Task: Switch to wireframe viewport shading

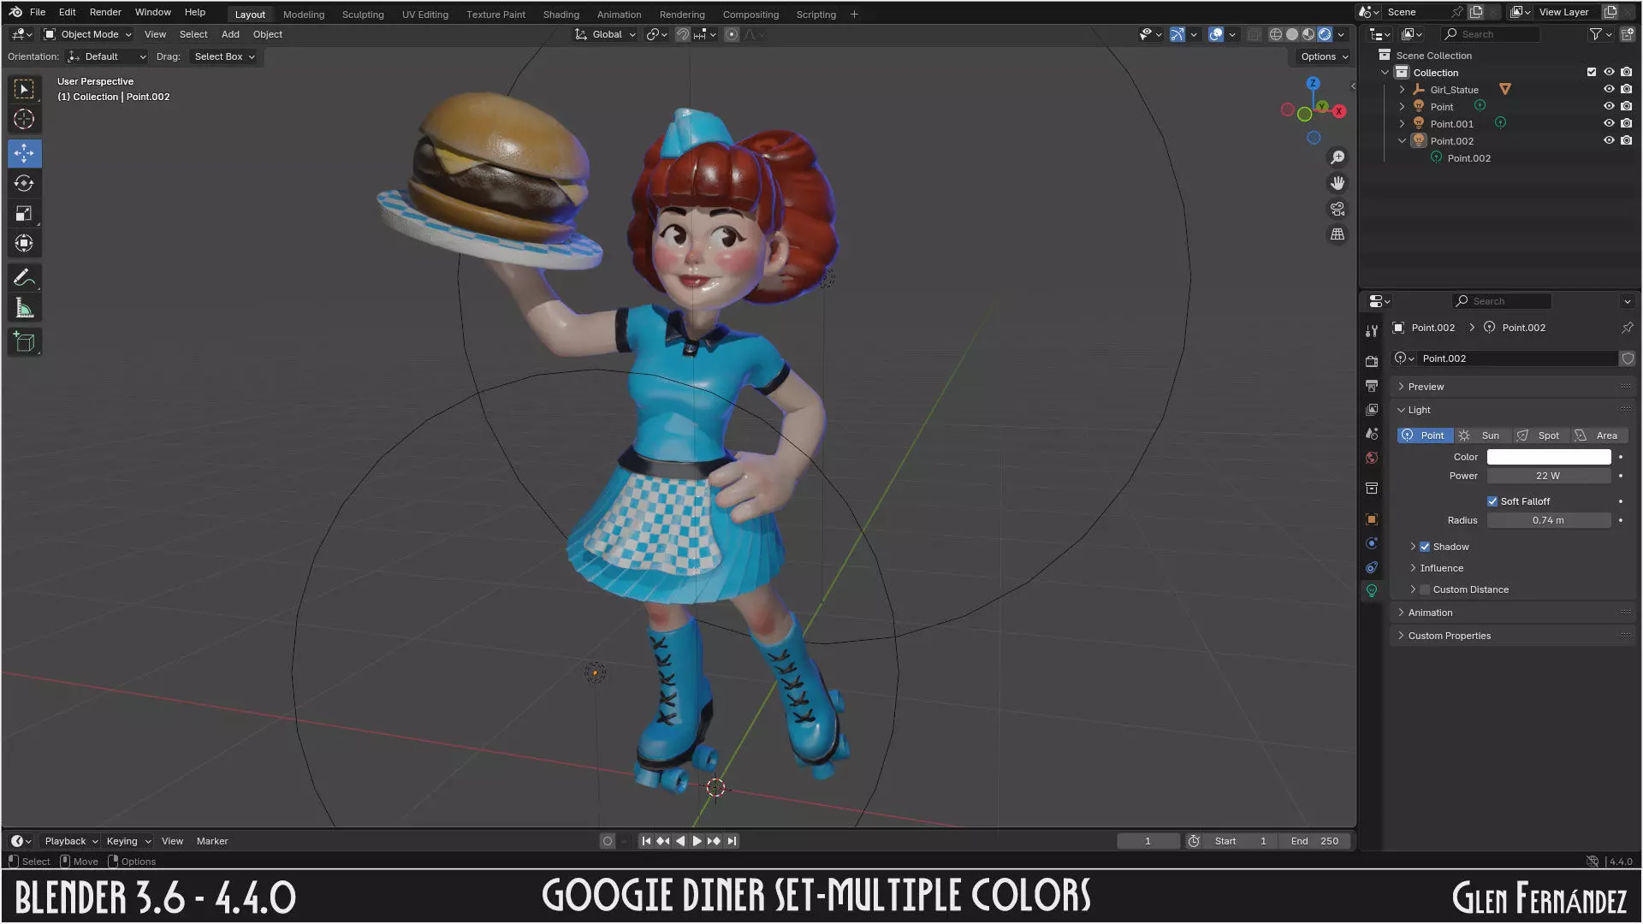Action: pyautogui.click(x=1275, y=34)
